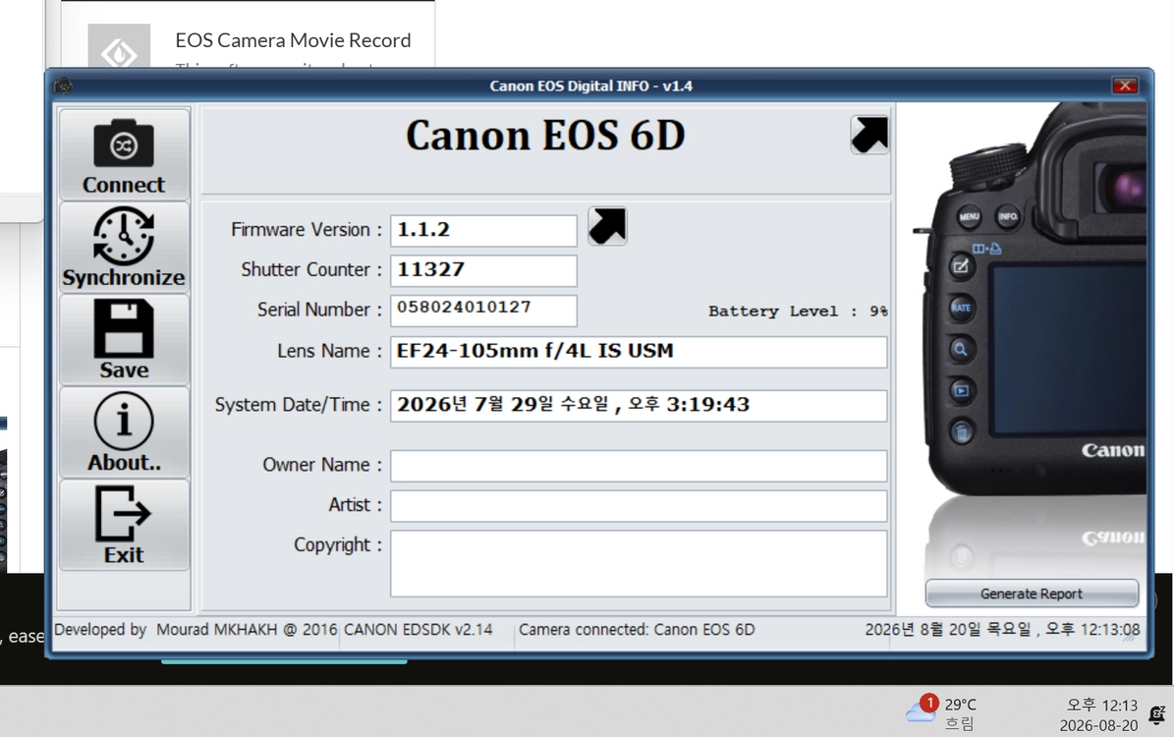Focus the empty Owner Name field
This screenshot has width=1174, height=737.
pyautogui.click(x=639, y=466)
